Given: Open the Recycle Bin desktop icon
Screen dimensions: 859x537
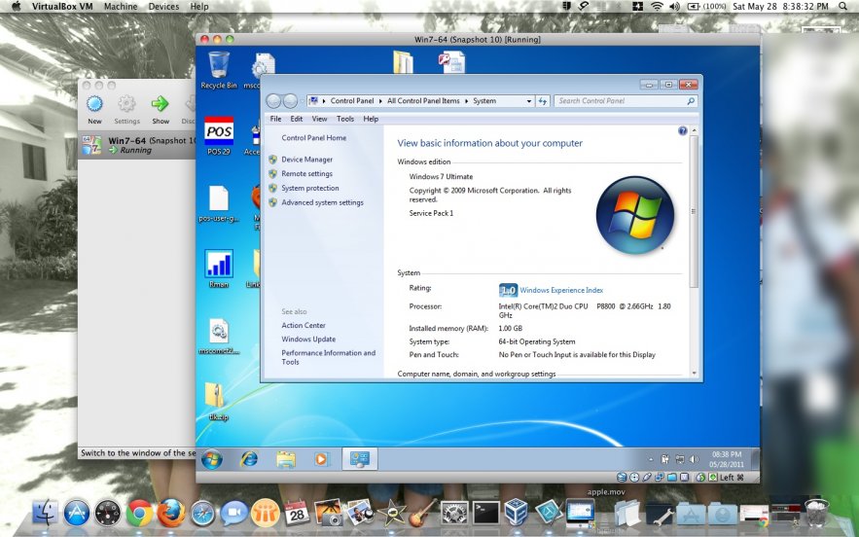Looking at the screenshot, I should (219, 70).
